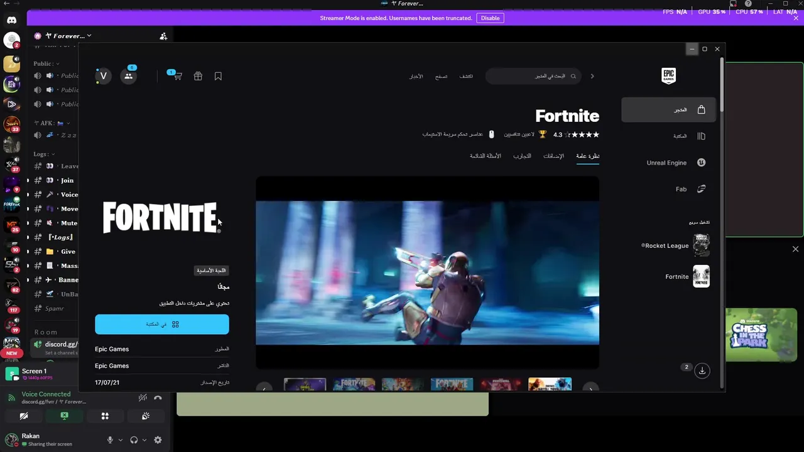Image resolution: width=804 pixels, height=452 pixels.
Task: Click the Epic store search field
Action: [534, 76]
